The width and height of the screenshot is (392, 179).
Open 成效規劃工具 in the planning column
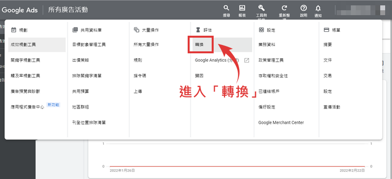[37, 45]
